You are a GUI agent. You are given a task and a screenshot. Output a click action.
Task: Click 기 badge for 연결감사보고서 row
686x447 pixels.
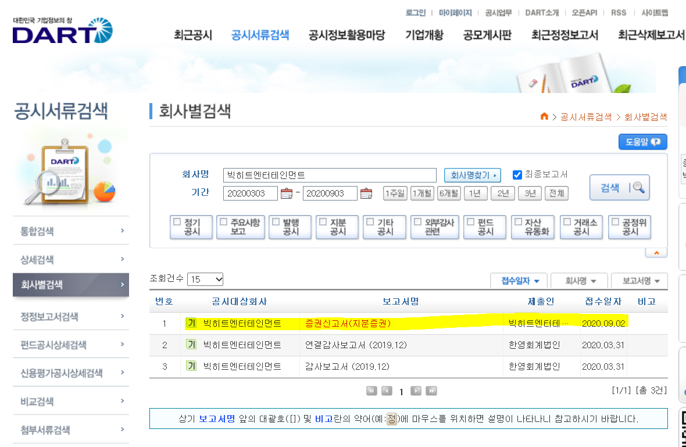point(191,345)
